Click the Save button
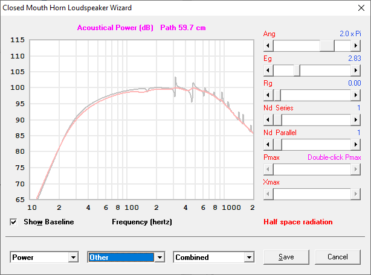The width and height of the screenshot is (371, 275). (286, 257)
